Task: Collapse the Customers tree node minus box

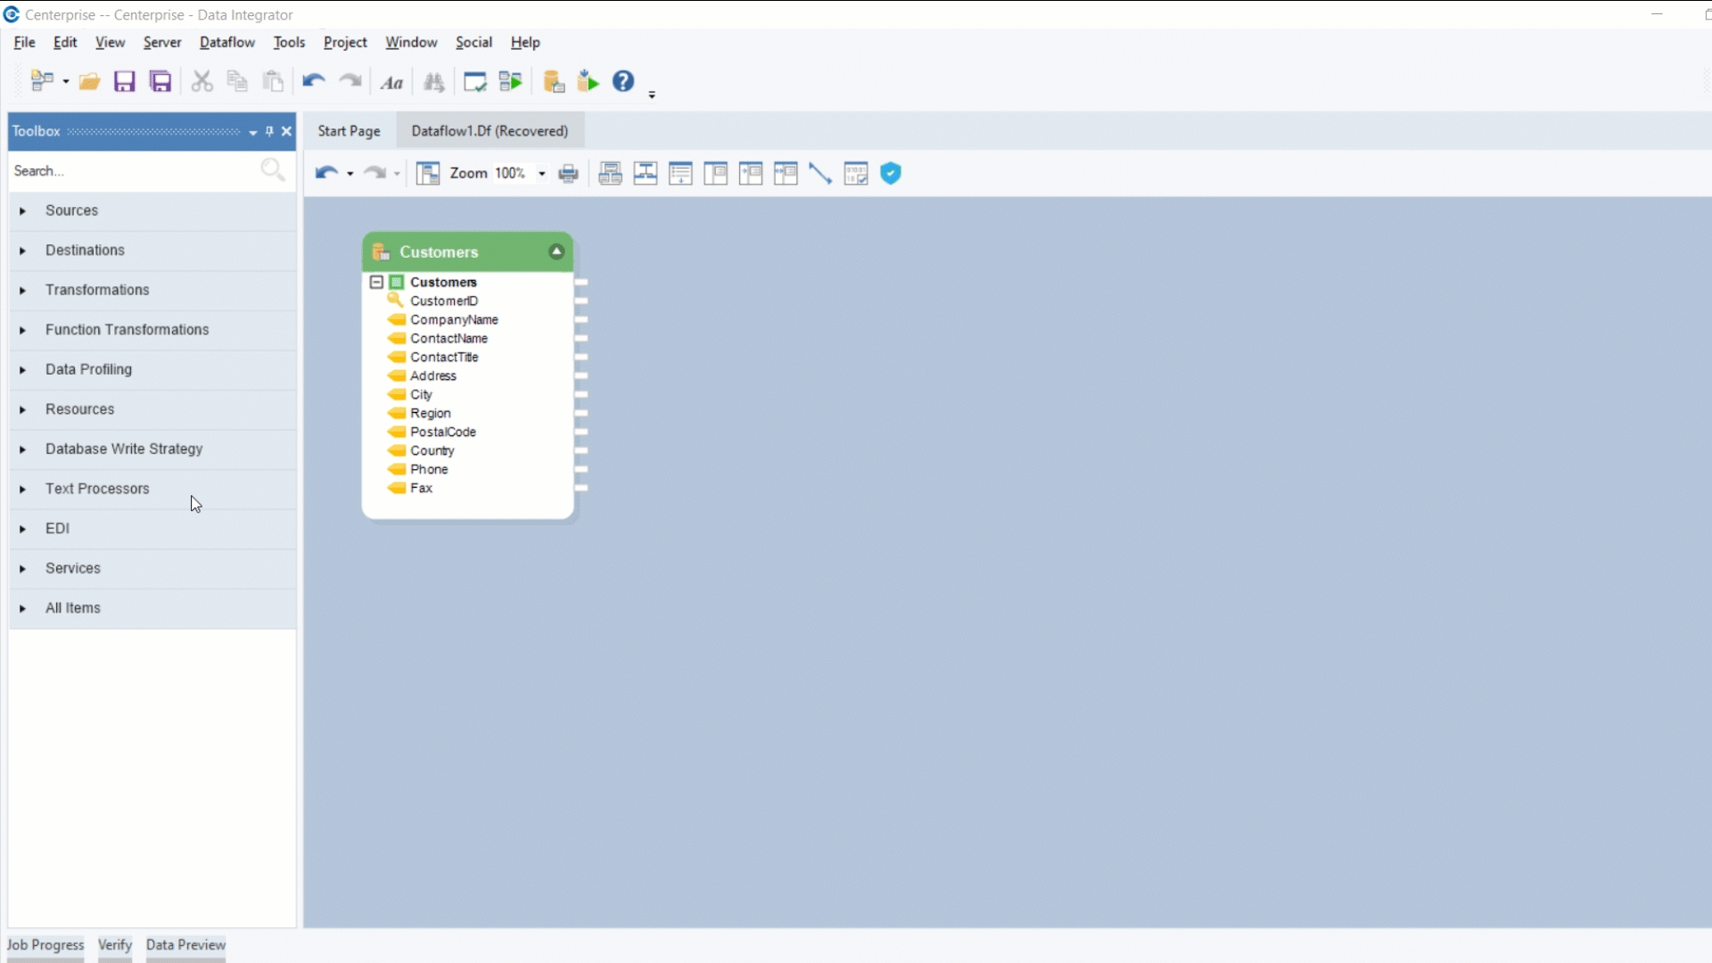Action: (376, 282)
